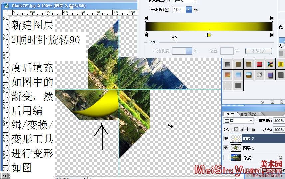Switch to the 图层 tab
The width and height of the screenshot is (285, 179).
(x=230, y=114)
